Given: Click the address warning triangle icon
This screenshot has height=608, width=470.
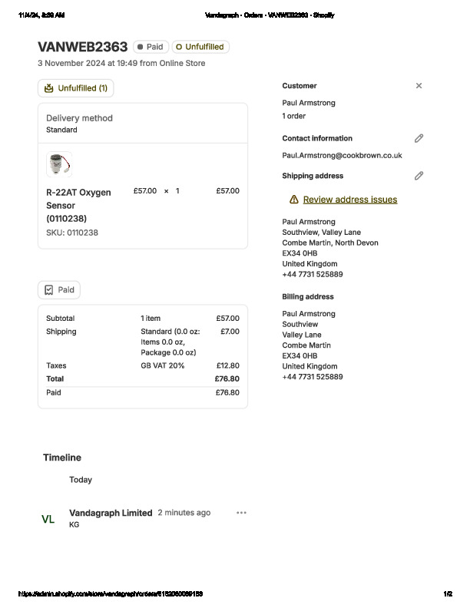Looking at the screenshot, I should coord(293,200).
